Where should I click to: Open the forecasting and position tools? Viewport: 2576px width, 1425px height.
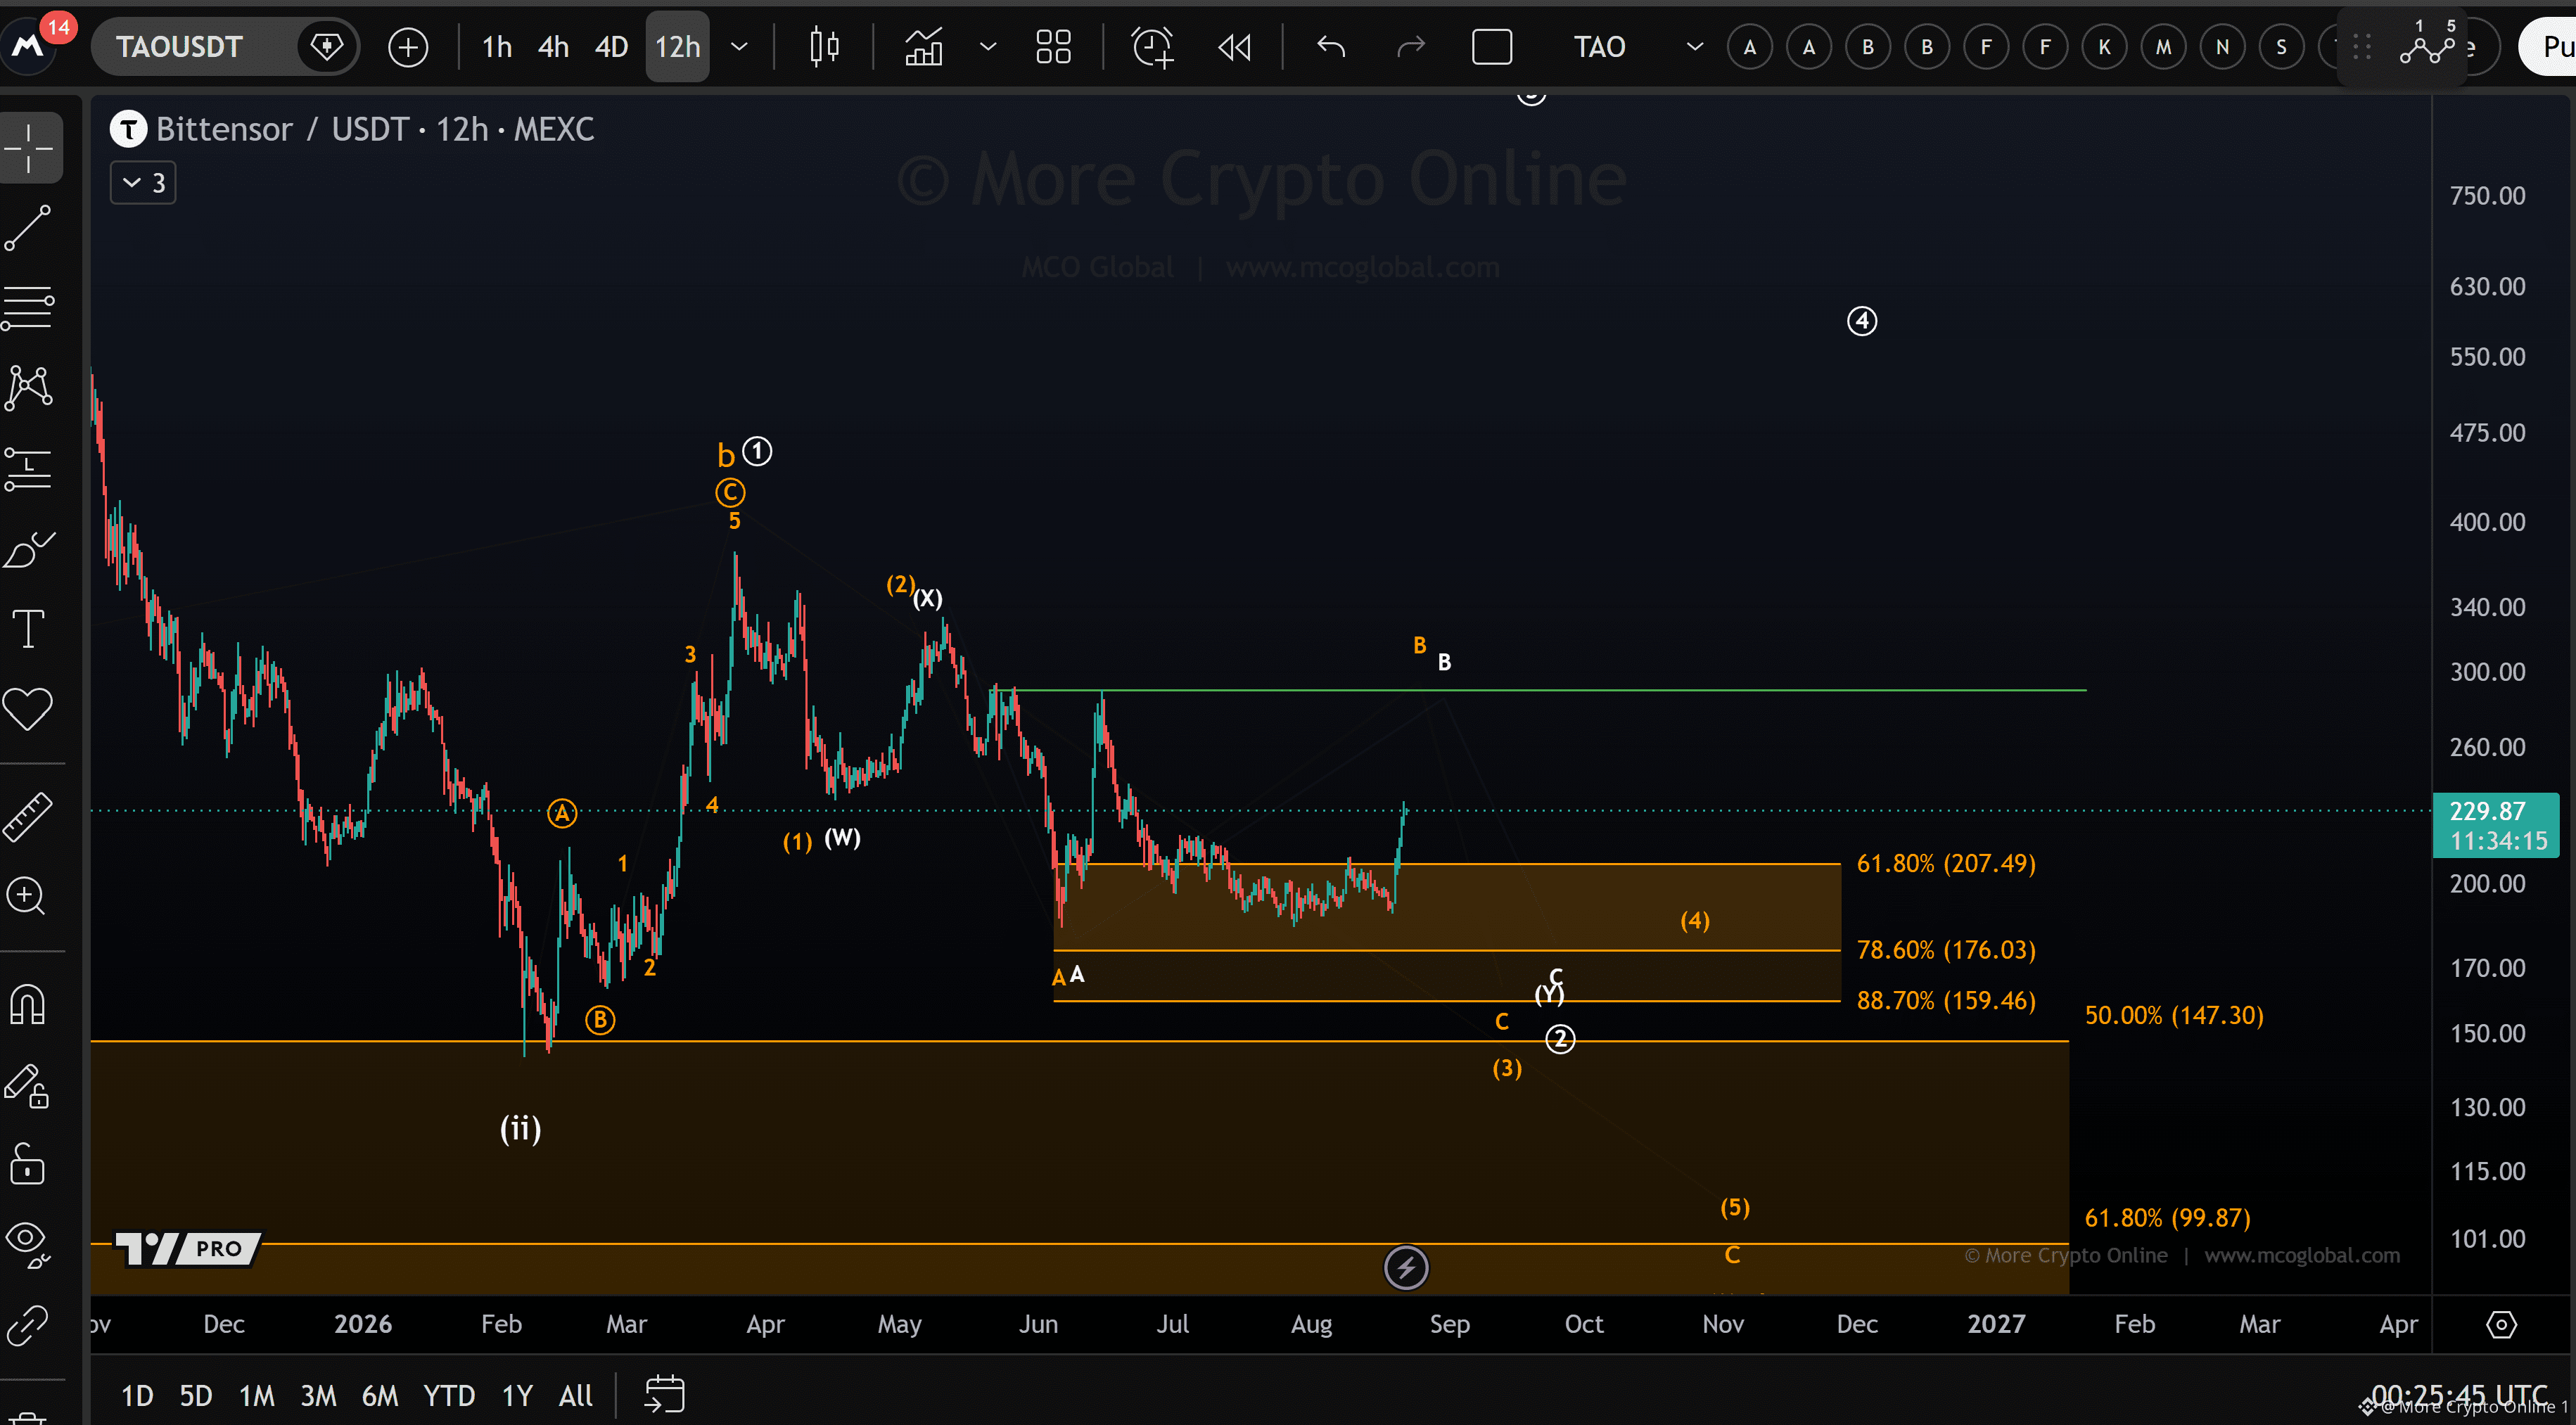tap(29, 468)
